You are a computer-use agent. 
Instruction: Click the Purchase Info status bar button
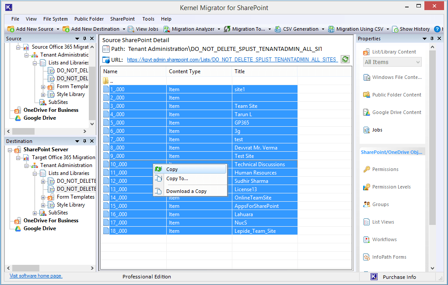[393, 277]
